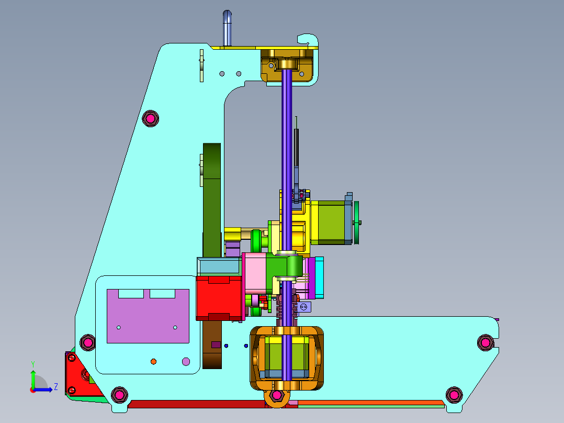
Task: Select the small orange circle under the purple board
Action: click(154, 361)
